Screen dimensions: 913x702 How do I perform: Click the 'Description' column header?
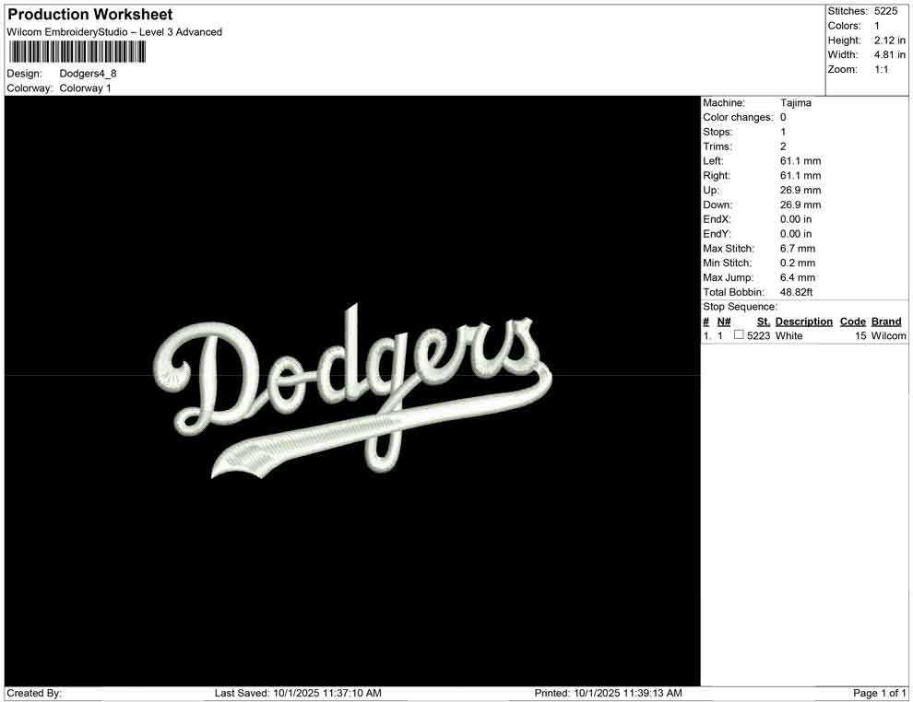[x=803, y=322]
